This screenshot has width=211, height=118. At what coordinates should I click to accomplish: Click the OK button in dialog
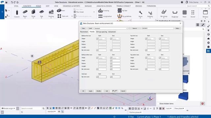(x=83, y=91)
